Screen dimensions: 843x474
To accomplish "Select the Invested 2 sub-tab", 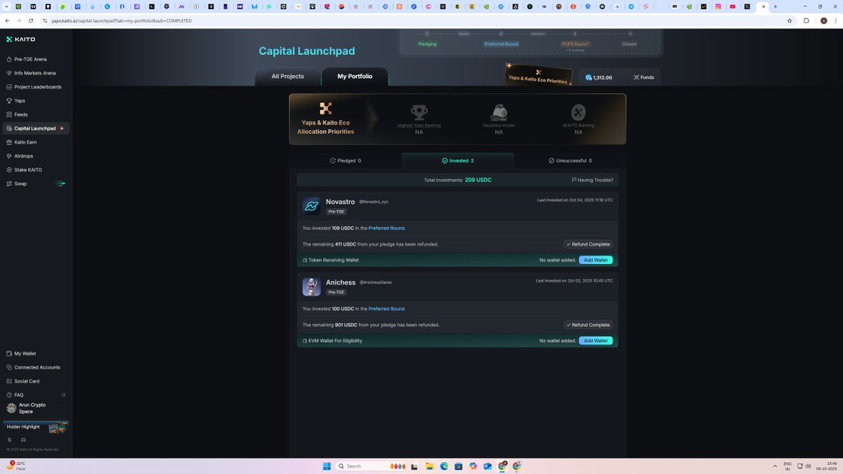I will pos(457,161).
